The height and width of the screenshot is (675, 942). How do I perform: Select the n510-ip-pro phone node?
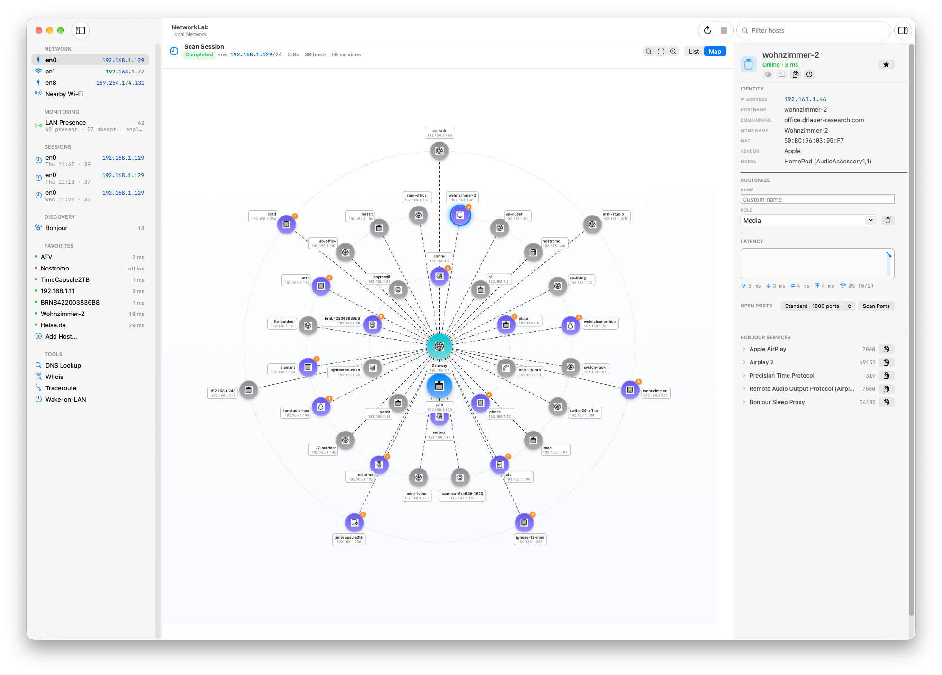click(506, 368)
